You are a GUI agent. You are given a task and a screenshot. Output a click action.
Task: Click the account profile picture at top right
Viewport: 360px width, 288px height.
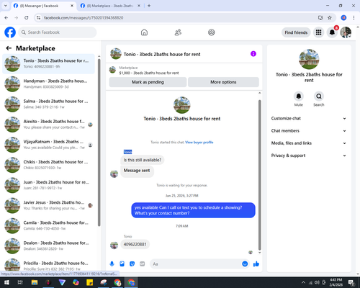tap(346, 32)
